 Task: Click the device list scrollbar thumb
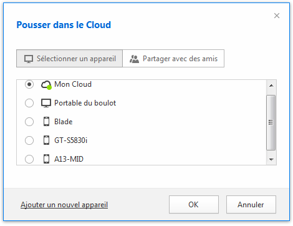coord(271,122)
